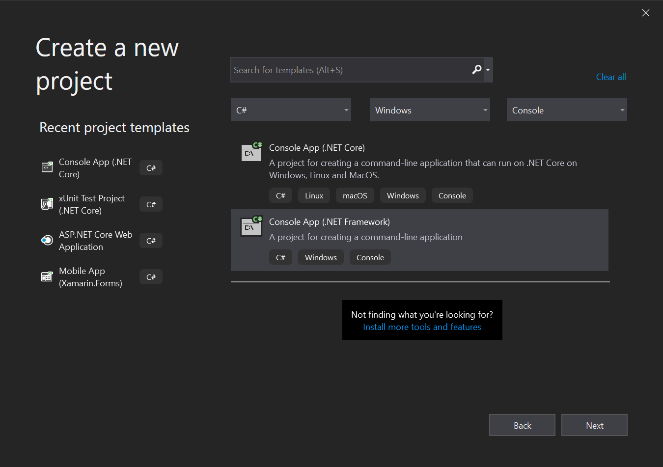Click the Back button
663x467 pixels.
coord(522,425)
